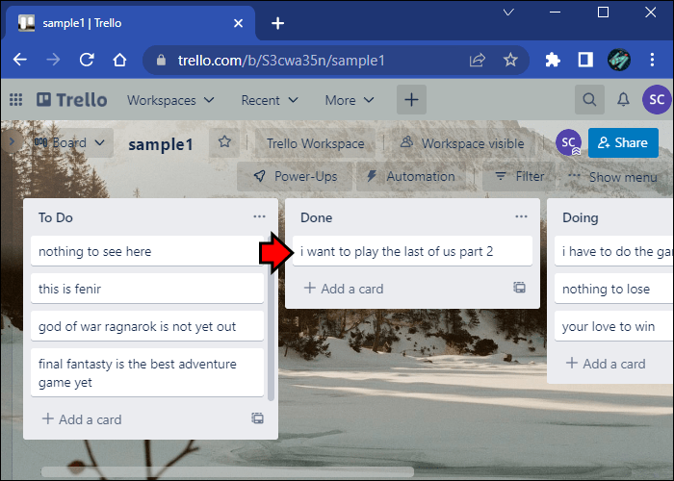Click the Done list title
The height and width of the screenshot is (481, 674).
(x=317, y=217)
